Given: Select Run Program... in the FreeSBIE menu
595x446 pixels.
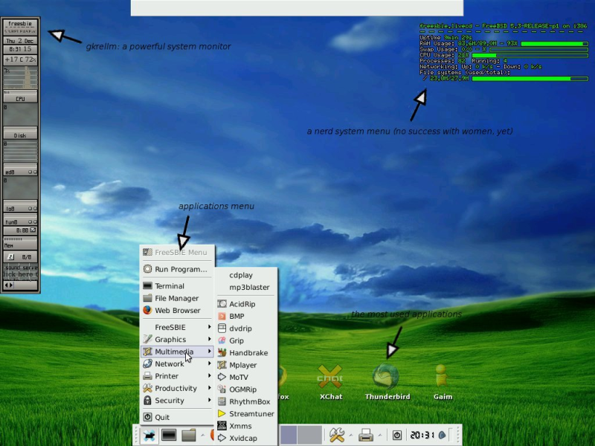Looking at the screenshot, I should tap(177, 269).
